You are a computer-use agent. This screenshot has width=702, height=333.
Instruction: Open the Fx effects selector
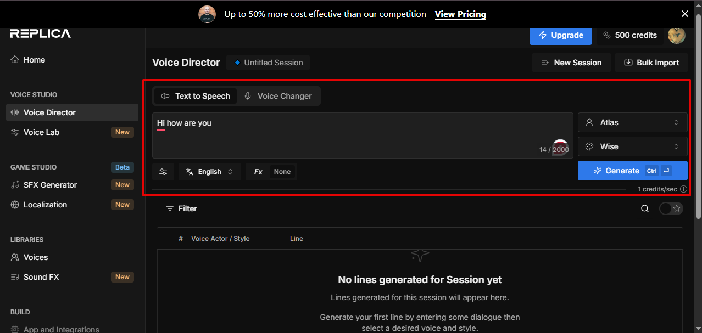tap(271, 172)
